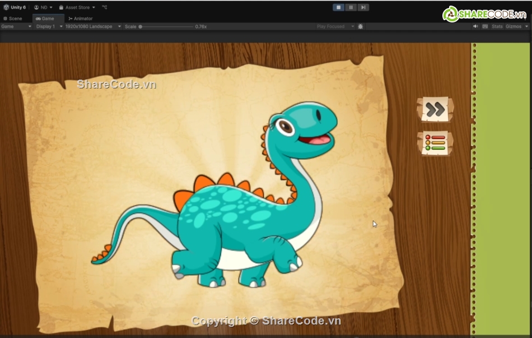Open the 1920x1080 Landscape resolution dropdown

pos(93,26)
